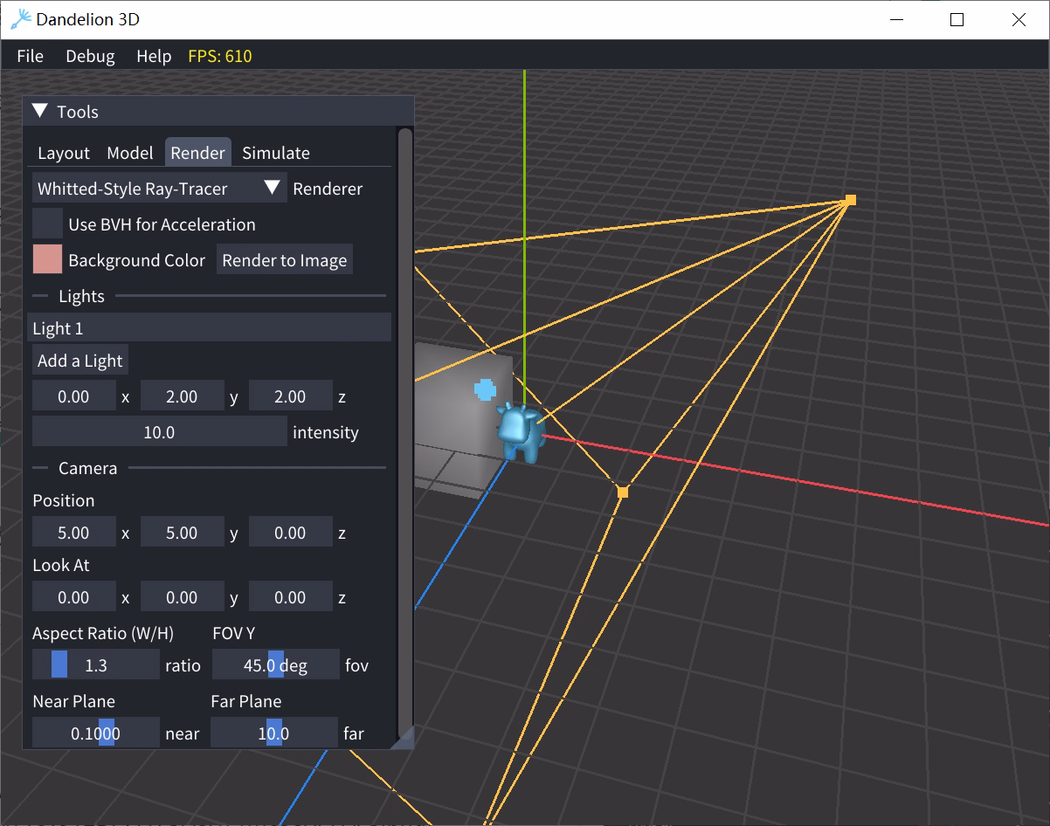
Task: Click the 'FPS: 610' counter text
Action: click(220, 56)
